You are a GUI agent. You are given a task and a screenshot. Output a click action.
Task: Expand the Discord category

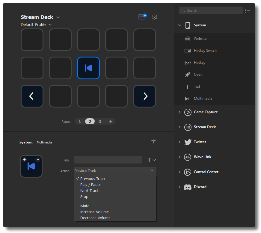coord(179,187)
